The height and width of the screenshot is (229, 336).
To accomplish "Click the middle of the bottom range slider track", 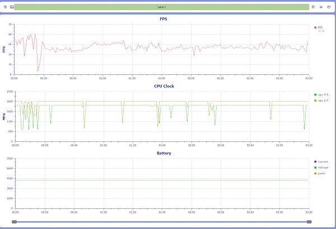I will (x=161, y=222).
